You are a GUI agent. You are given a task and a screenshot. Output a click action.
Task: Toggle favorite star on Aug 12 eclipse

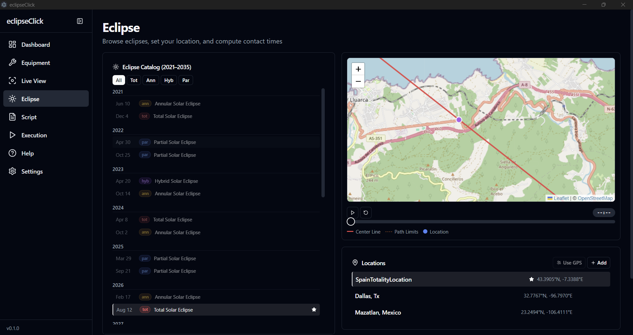pos(314,310)
